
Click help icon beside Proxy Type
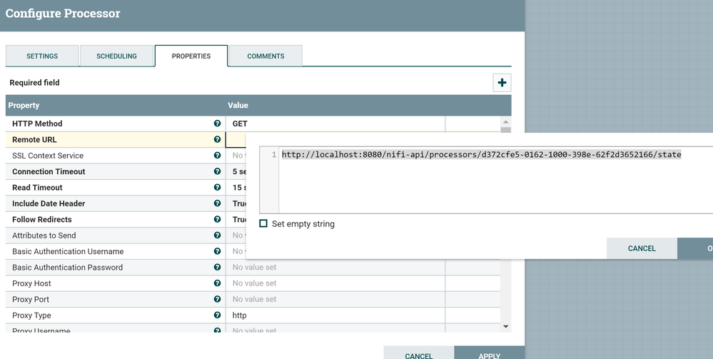pyautogui.click(x=217, y=315)
